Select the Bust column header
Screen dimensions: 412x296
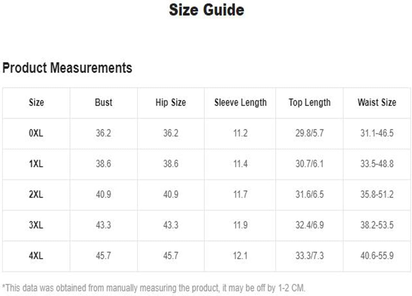pos(104,102)
